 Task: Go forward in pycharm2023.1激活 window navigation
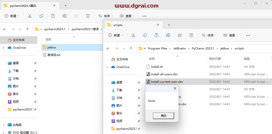[13, 29]
